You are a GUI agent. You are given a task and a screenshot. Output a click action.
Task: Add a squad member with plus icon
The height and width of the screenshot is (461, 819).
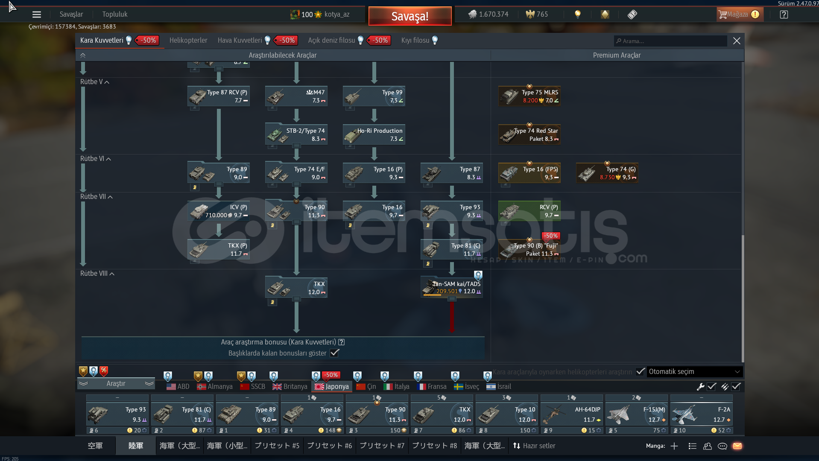coord(674,446)
